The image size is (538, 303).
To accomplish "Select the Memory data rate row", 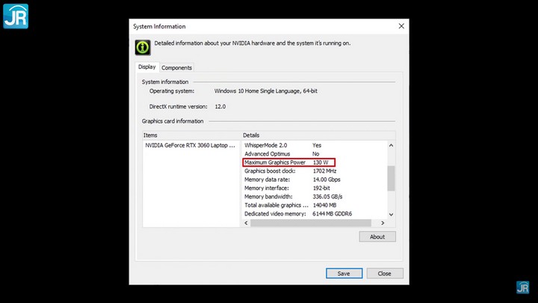I will 315,180.
